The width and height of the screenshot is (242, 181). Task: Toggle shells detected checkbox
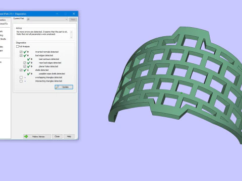coord(21,70)
